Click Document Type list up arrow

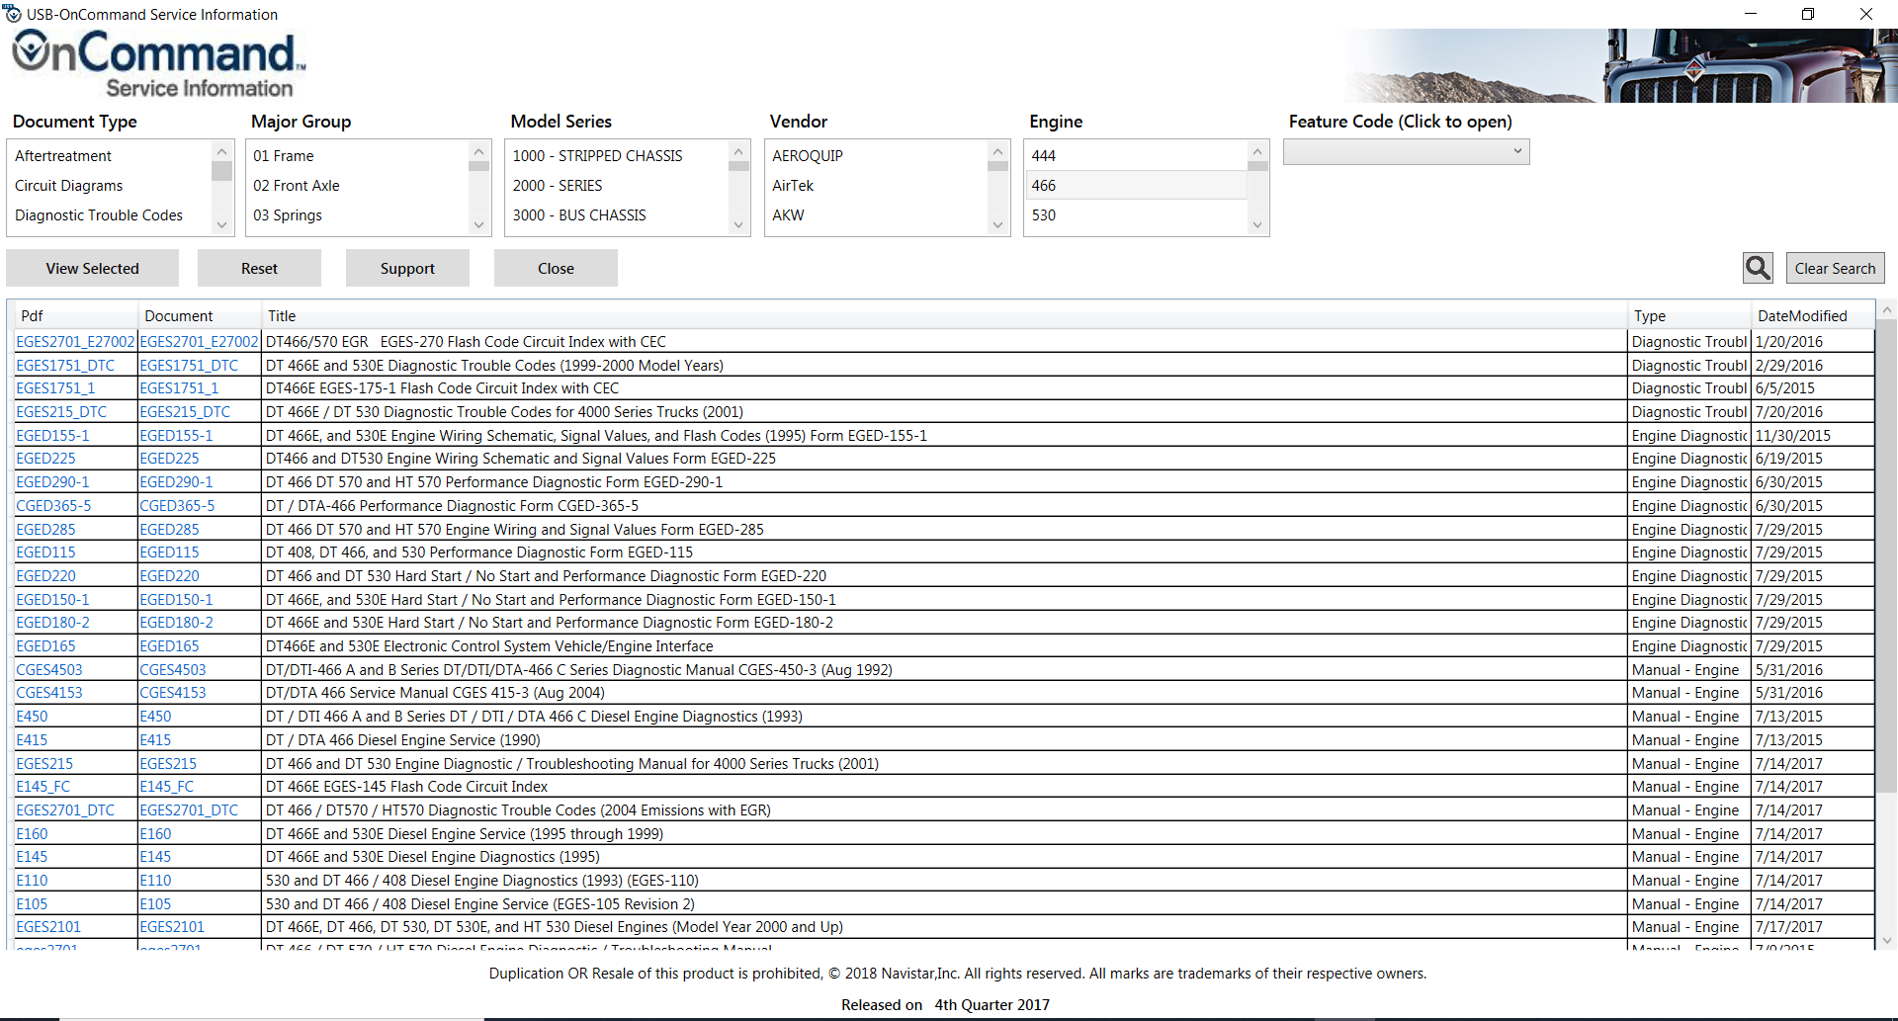221,151
